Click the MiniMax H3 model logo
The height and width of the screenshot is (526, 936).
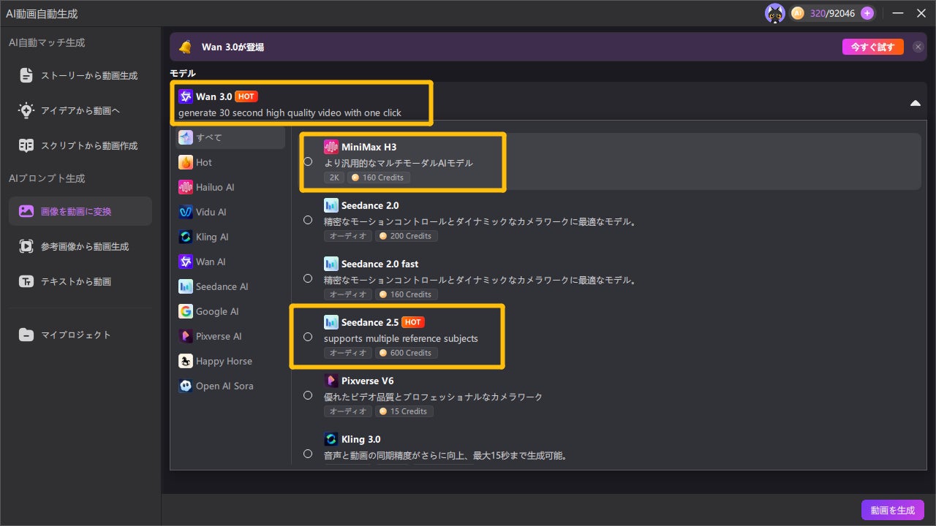click(331, 147)
